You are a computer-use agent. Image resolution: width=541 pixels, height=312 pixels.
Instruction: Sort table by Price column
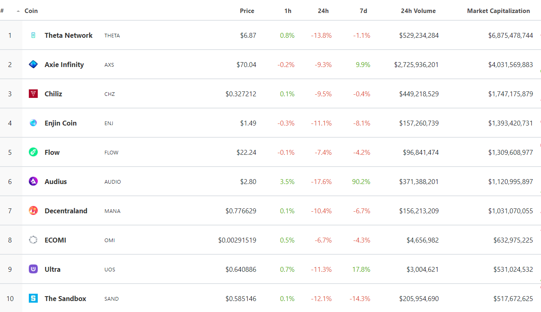pyautogui.click(x=247, y=11)
